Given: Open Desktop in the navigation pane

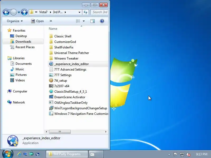Looking at the screenshot, I should click(21, 36).
